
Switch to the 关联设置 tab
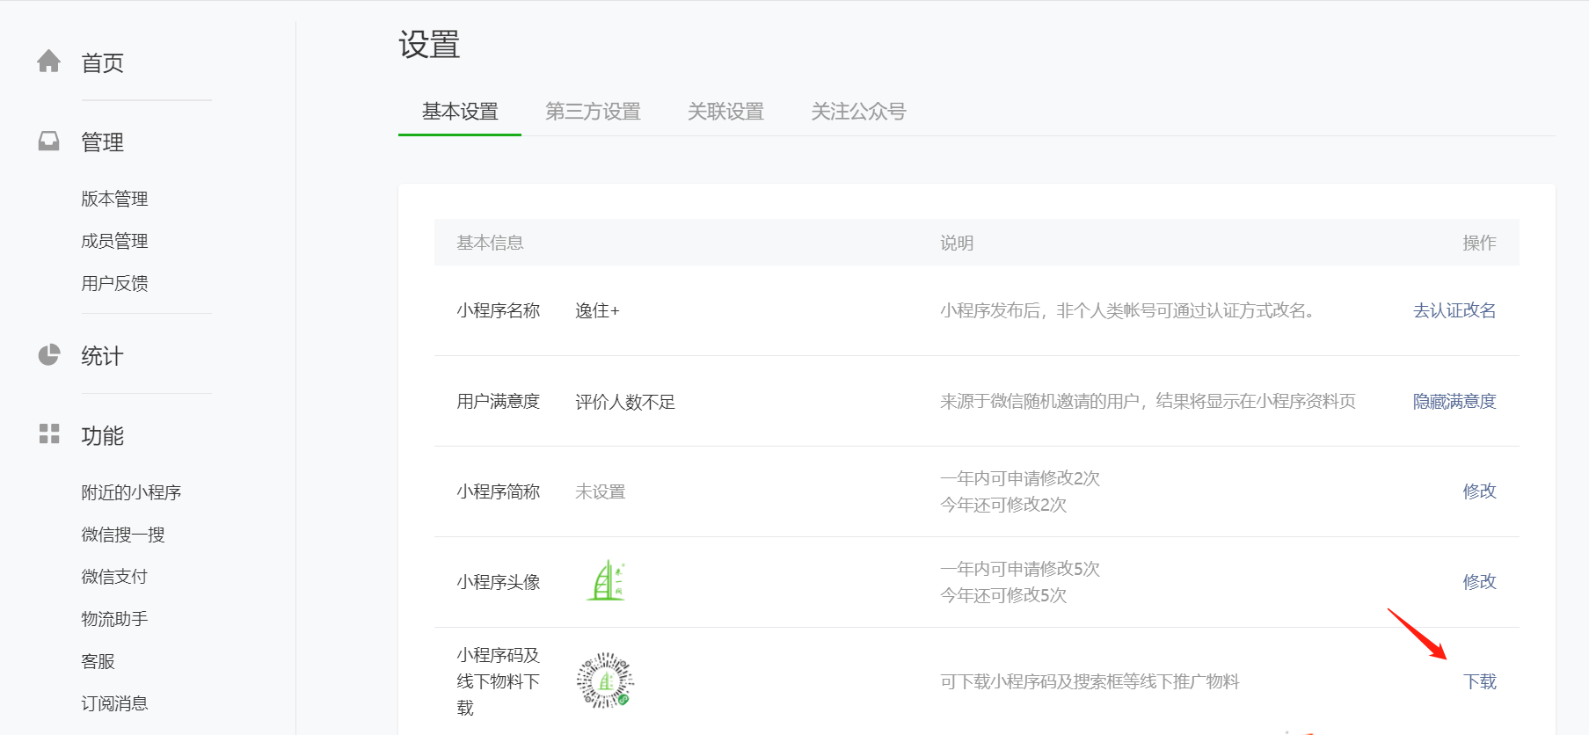click(725, 112)
